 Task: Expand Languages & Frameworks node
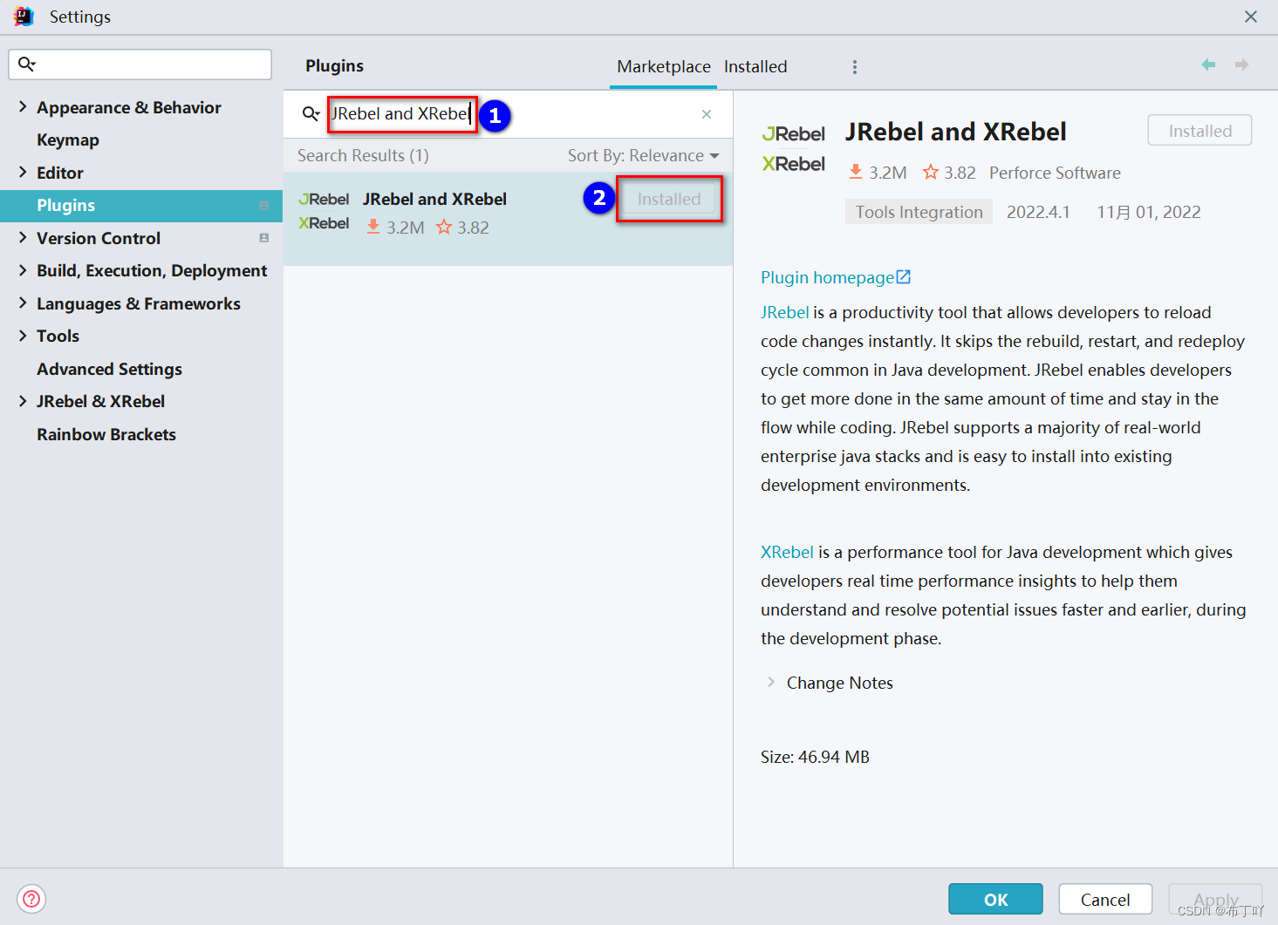[23, 303]
